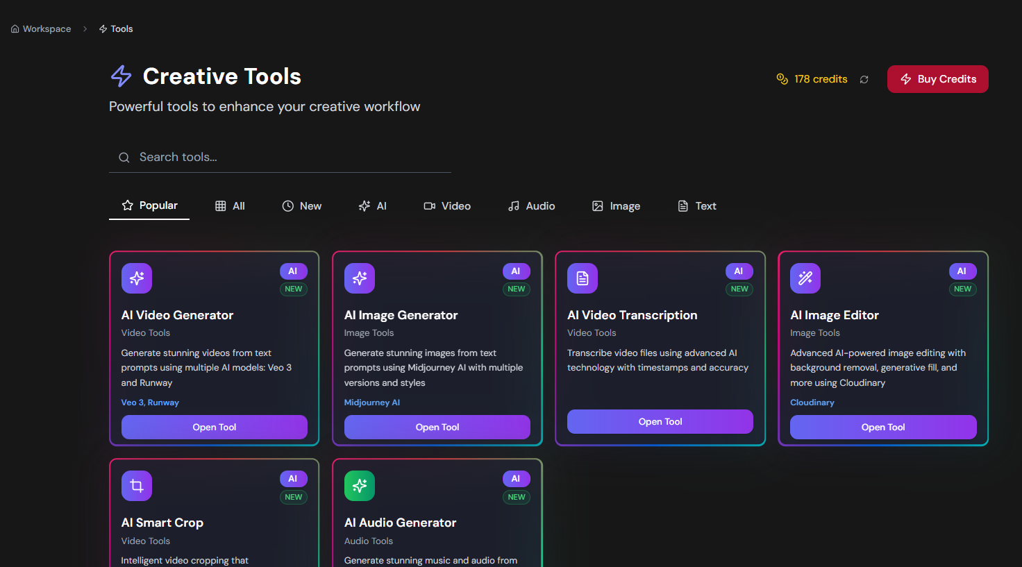This screenshot has height=567, width=1022.
Task: Click the NEW badge on the AI Video Generator card
Action: (x=294, y=289)
